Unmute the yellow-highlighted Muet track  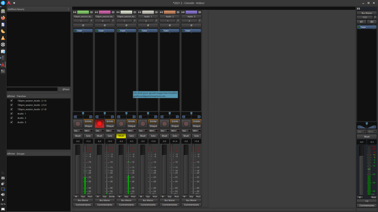pyautogui.click(x=121, y=136)
